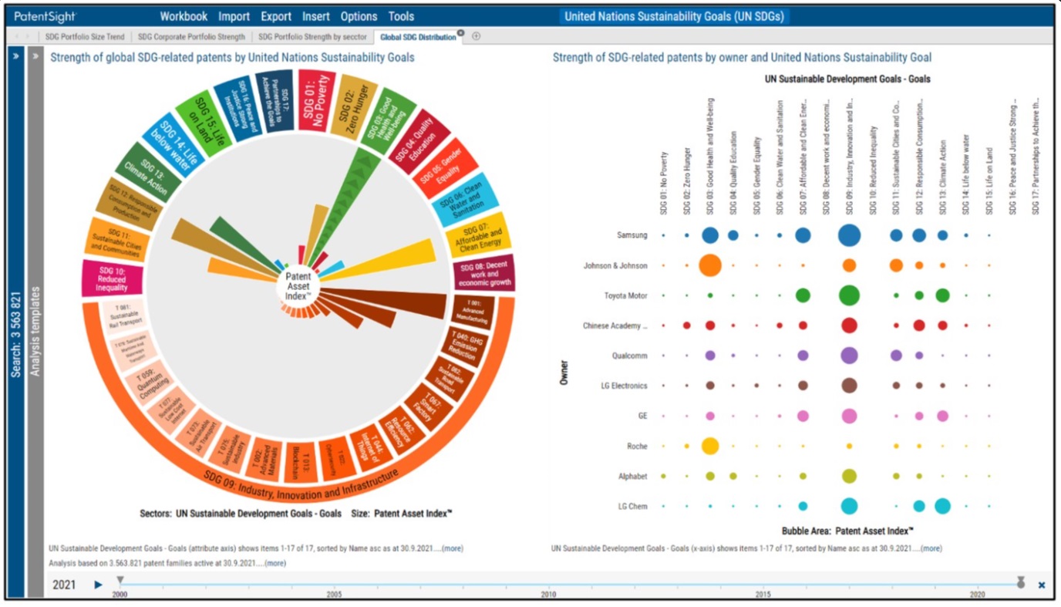Viewport: 1061px width, 607px height.
Task: Click Roche's yellow SDG 03 bubble
Action: pyautogui.click(x=710, y=446)
